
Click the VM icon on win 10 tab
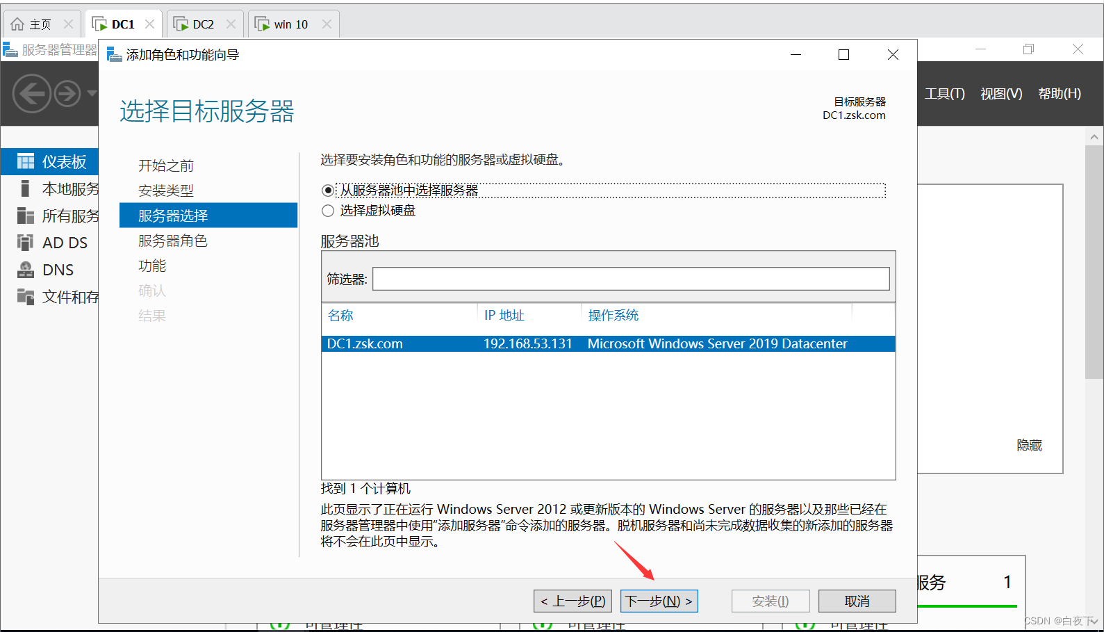point(262,24)
